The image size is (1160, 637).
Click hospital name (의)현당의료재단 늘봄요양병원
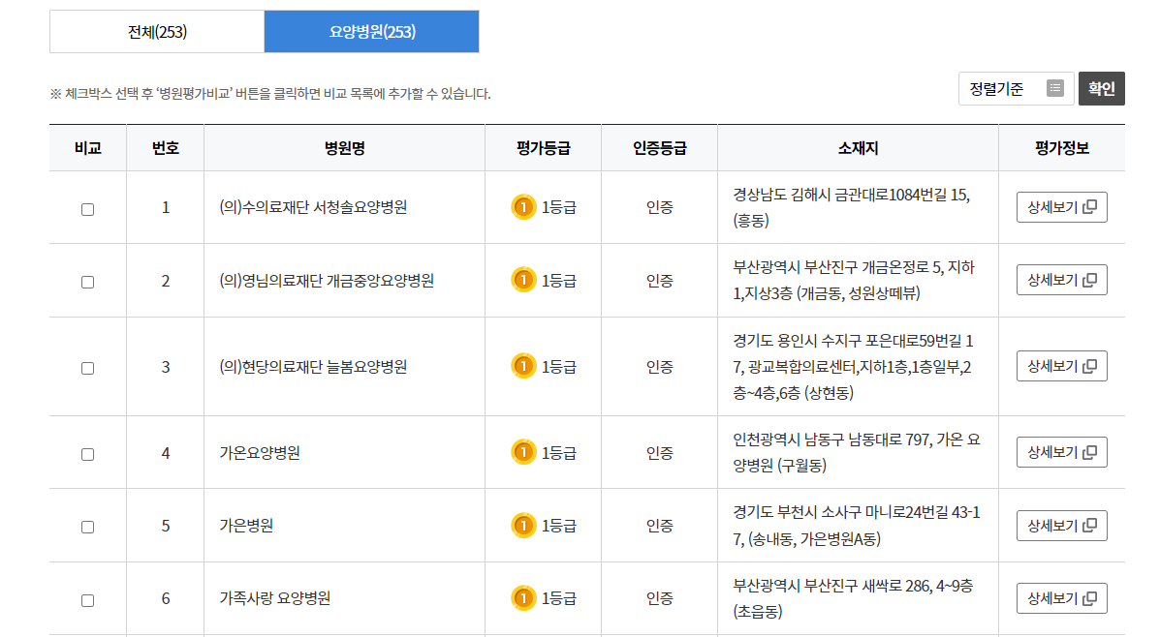click(313, 367)
